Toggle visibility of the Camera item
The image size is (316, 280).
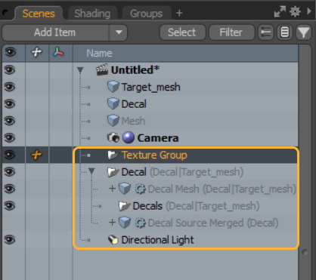pyautogui.click(x=10, y=138)
